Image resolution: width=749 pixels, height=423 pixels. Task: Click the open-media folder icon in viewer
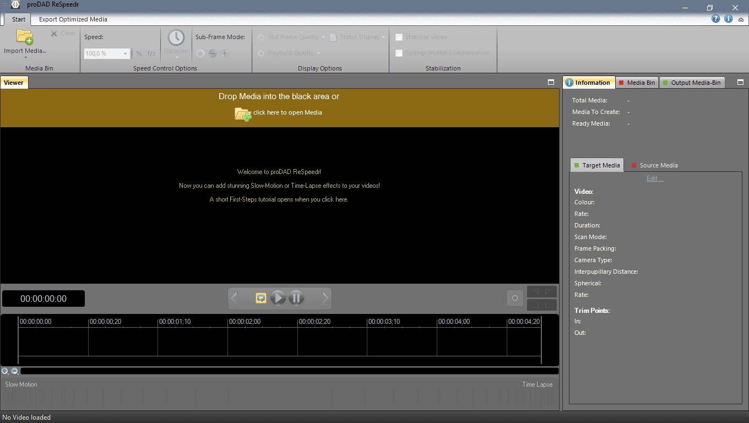[243, 114]
